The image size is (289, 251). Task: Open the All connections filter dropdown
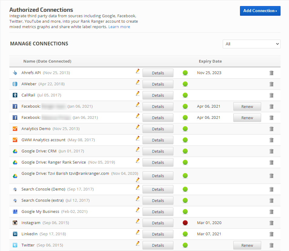click(251, 44)
